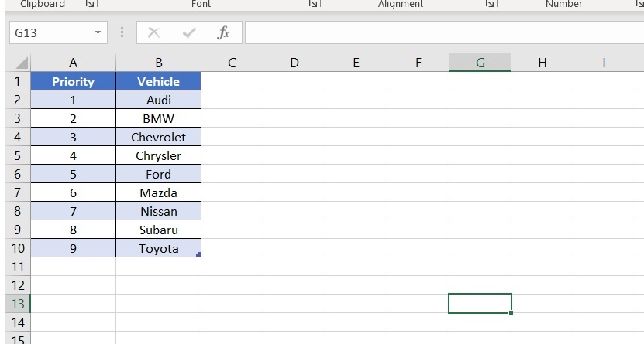
Task: Select column C header
Action: pyautogui.click(x=232, y=63)
